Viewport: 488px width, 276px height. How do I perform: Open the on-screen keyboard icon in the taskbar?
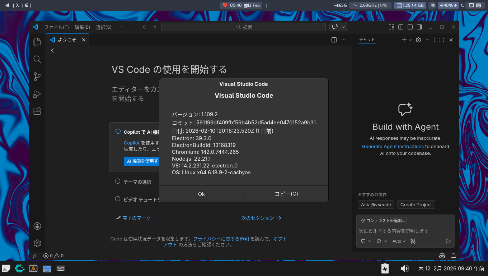pyautogui.click(x=60, y=268)
